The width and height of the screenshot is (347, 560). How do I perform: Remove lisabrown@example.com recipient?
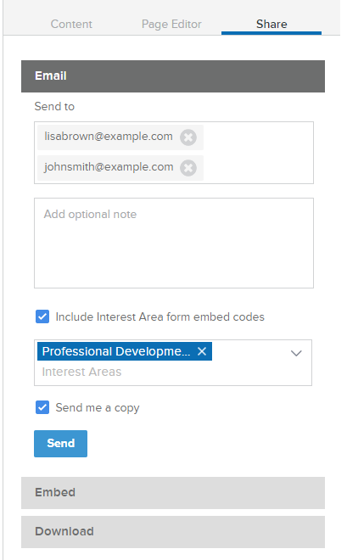[x=187, y=137]
